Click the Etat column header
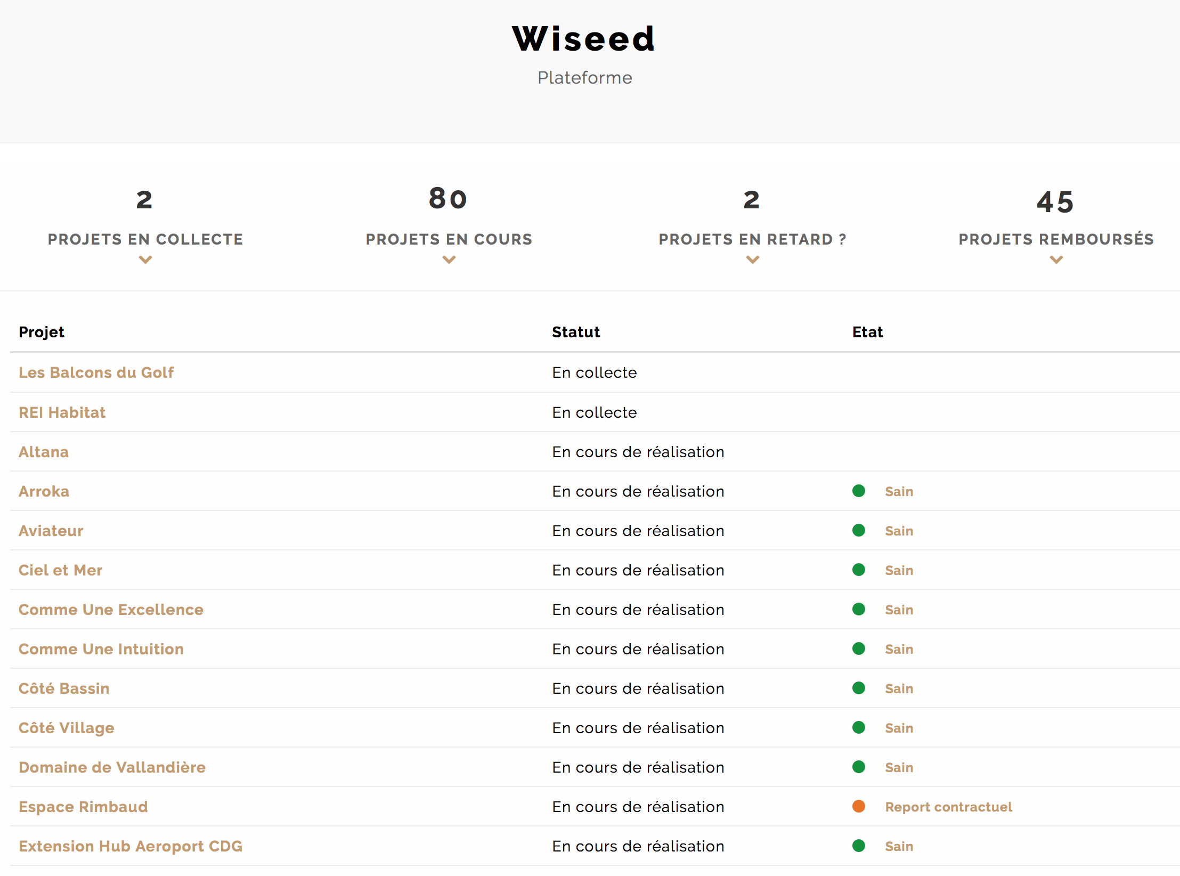Image resolution: width=1180 pixels, height=876 pixels. click(868, 332)
